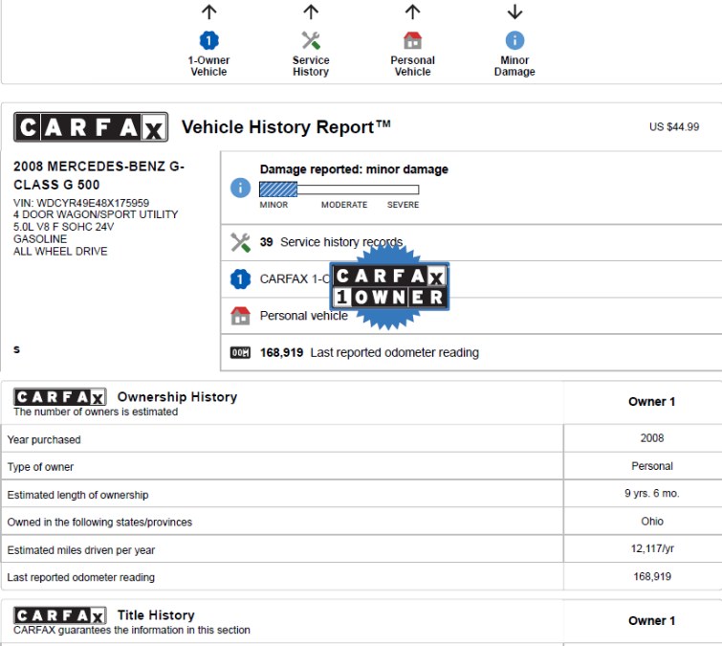Click the odometer icon beside 168,919 reading
This screenshot has width=722, height=646.
(x=240, y=353)
